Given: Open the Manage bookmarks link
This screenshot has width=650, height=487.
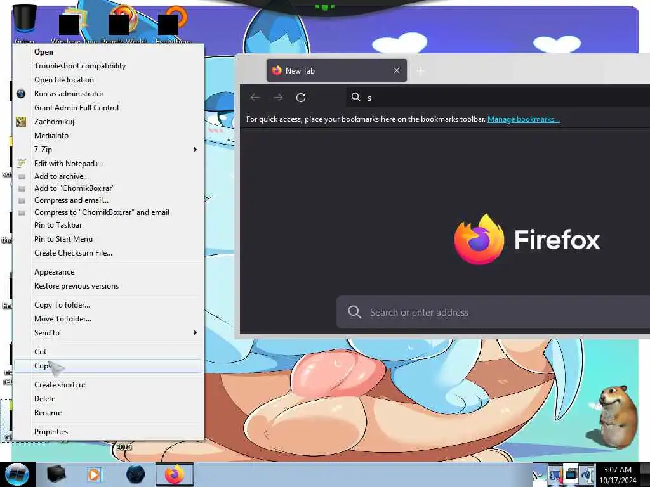Looking at the screenshot, I should click(523, 119).
